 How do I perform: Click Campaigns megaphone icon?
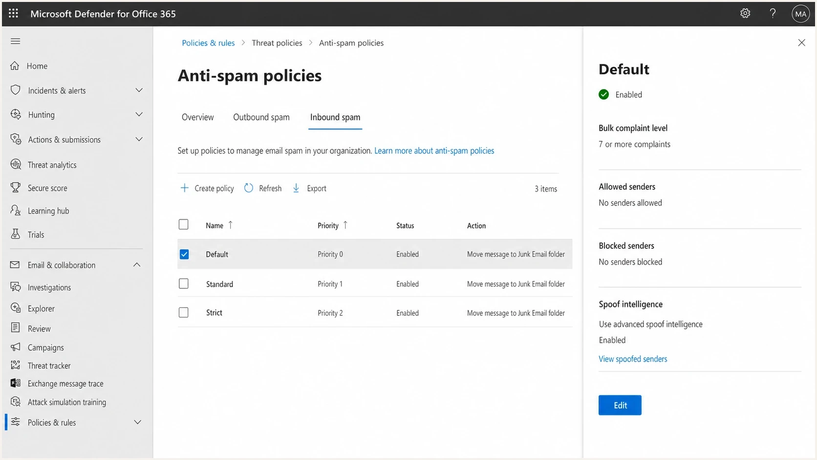click(x=16, y=347)
